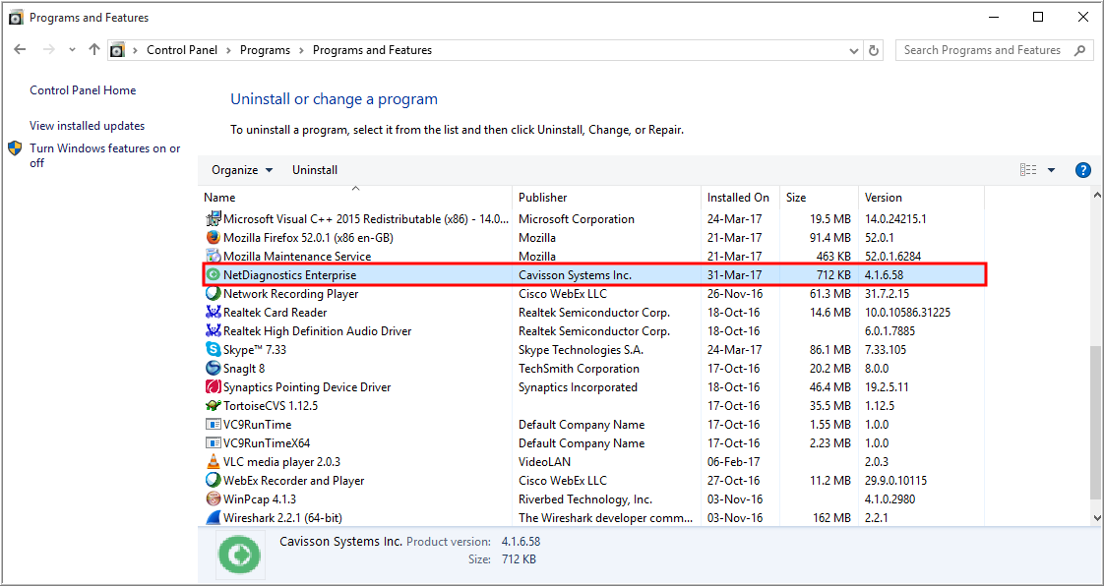The width and height of the screenshot is (1104, 586).
Task: Click the VC9RunTime icon
Action: (x=213, y=424)
